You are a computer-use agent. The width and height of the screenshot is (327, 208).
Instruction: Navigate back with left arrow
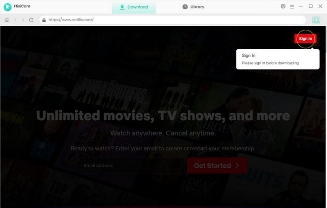point(16,20)
